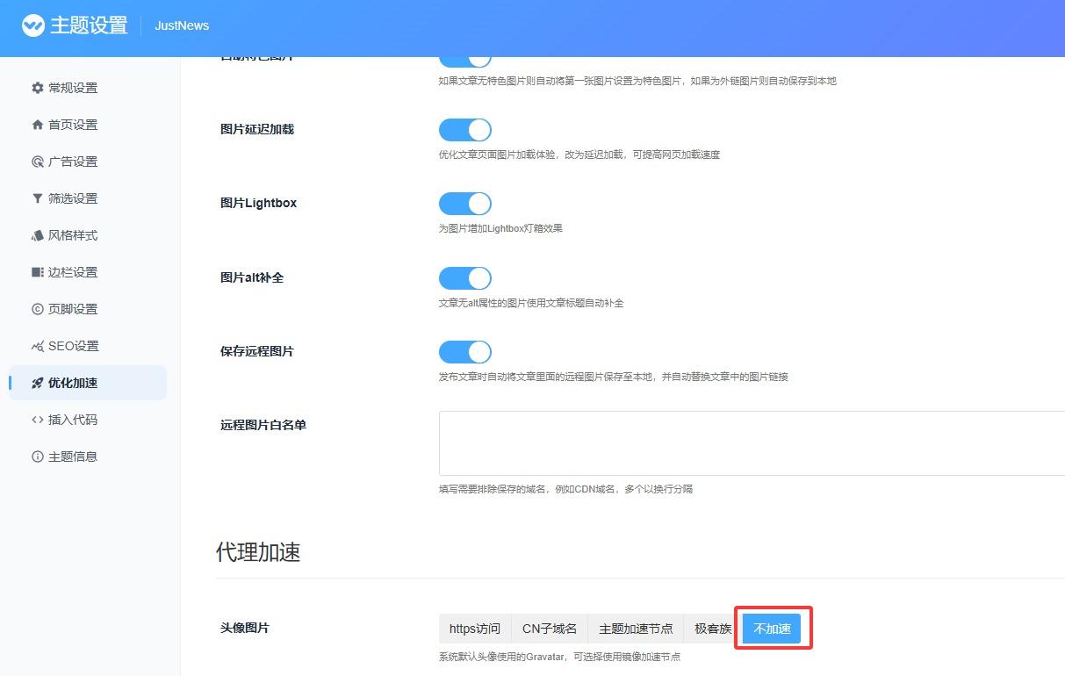Click the 远程图片白名单 text area
The width and height of the screenshot is (1065, 676).
click(752, 443)
